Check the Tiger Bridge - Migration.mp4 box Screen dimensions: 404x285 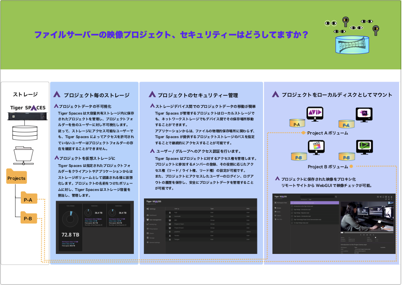292,213
